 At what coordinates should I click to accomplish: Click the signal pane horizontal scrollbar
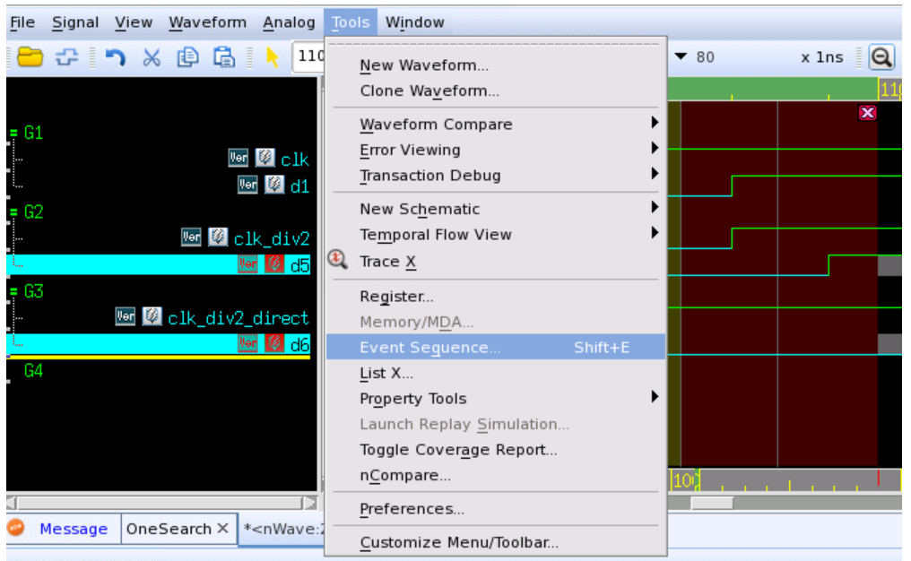(x=161, y=503)
